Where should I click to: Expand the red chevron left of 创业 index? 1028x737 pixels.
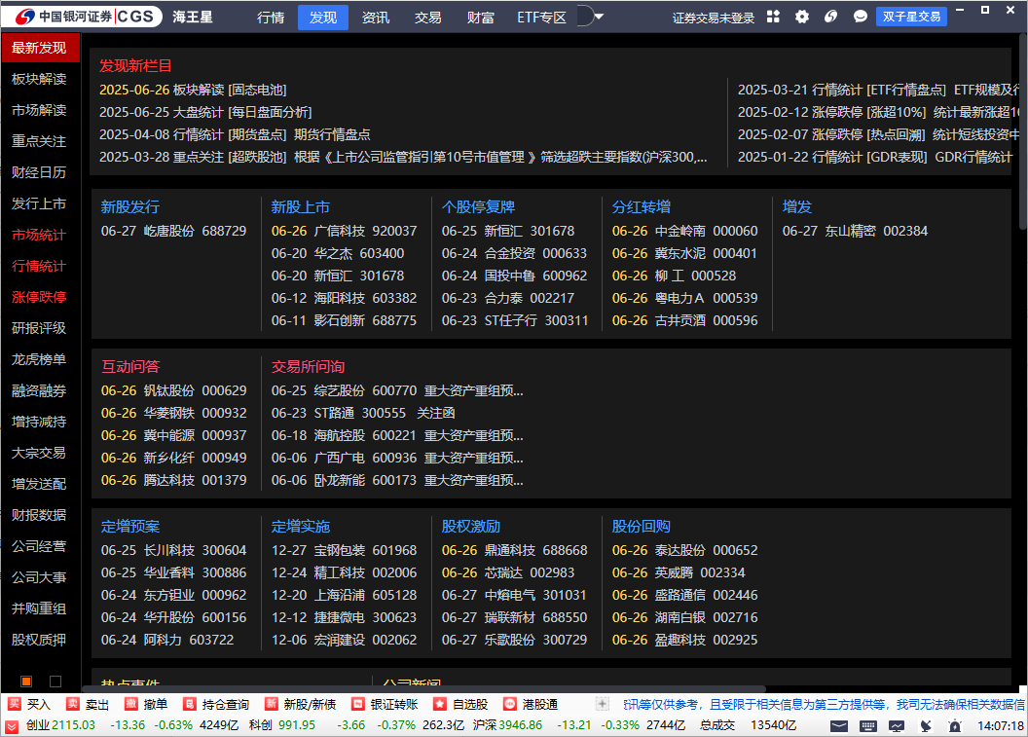[12, 725]
